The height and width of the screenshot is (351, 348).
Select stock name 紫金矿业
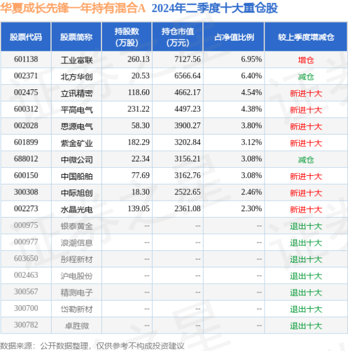click(77, 143)
